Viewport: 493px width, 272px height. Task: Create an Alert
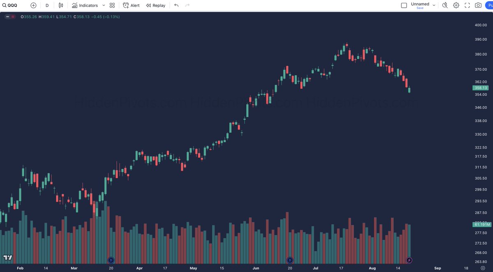click(x=131, y=5)
